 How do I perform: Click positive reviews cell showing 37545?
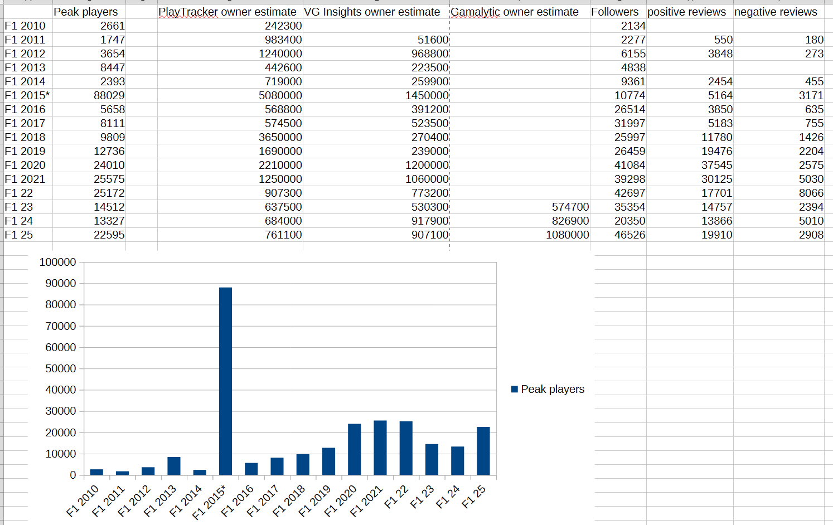690,165
